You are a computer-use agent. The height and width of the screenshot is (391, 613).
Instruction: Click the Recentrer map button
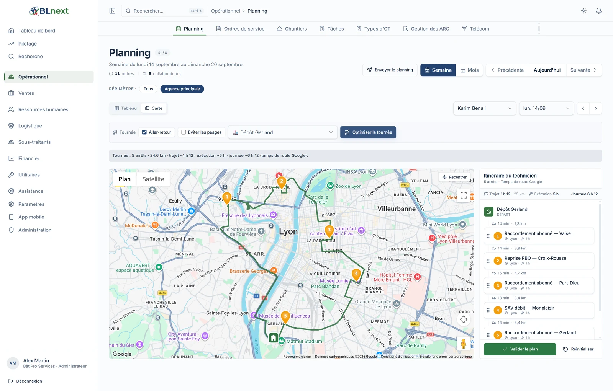[454, 177]
